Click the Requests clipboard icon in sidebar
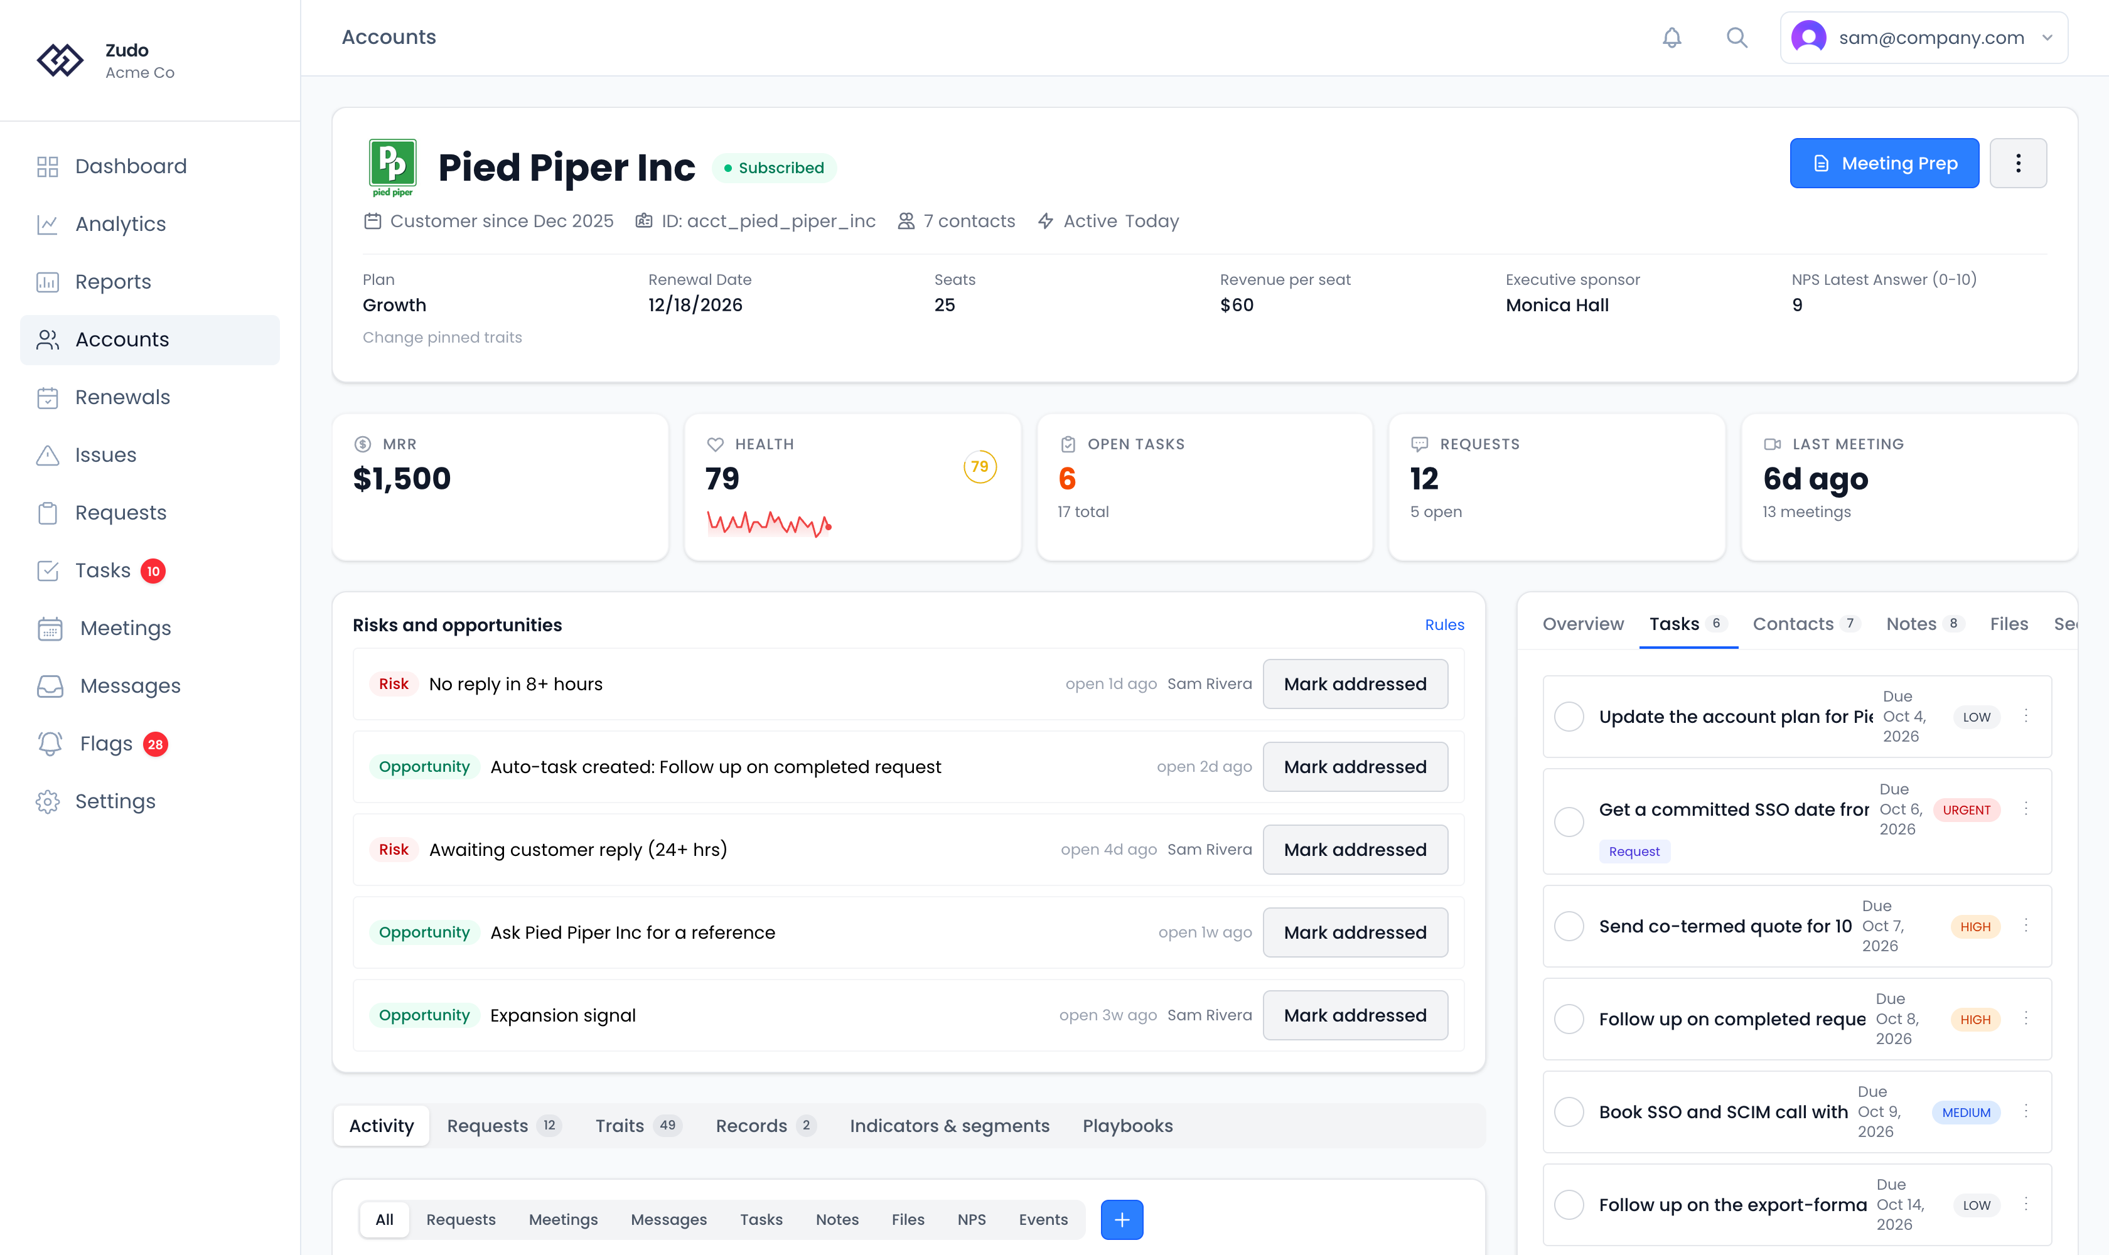Image resolution: width=2109 pixels, height=1255 pixels. point(47,513)
